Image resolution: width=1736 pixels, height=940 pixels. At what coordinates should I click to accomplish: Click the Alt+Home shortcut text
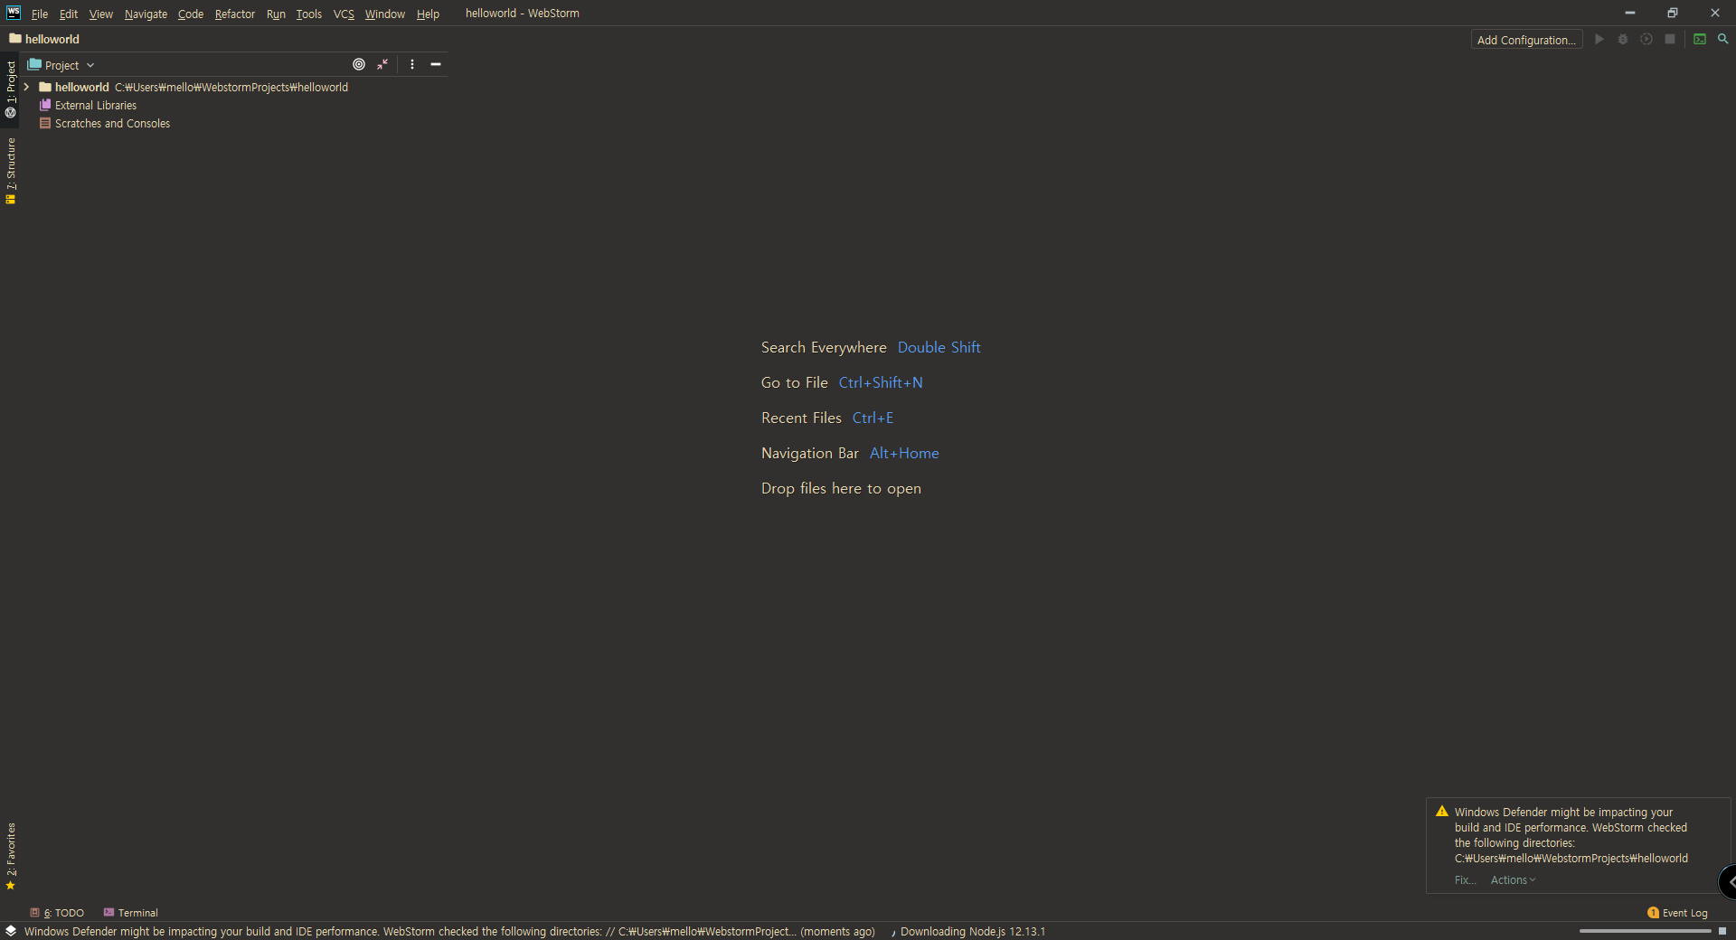pos(904,453)
